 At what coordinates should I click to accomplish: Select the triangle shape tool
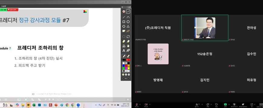128,26
